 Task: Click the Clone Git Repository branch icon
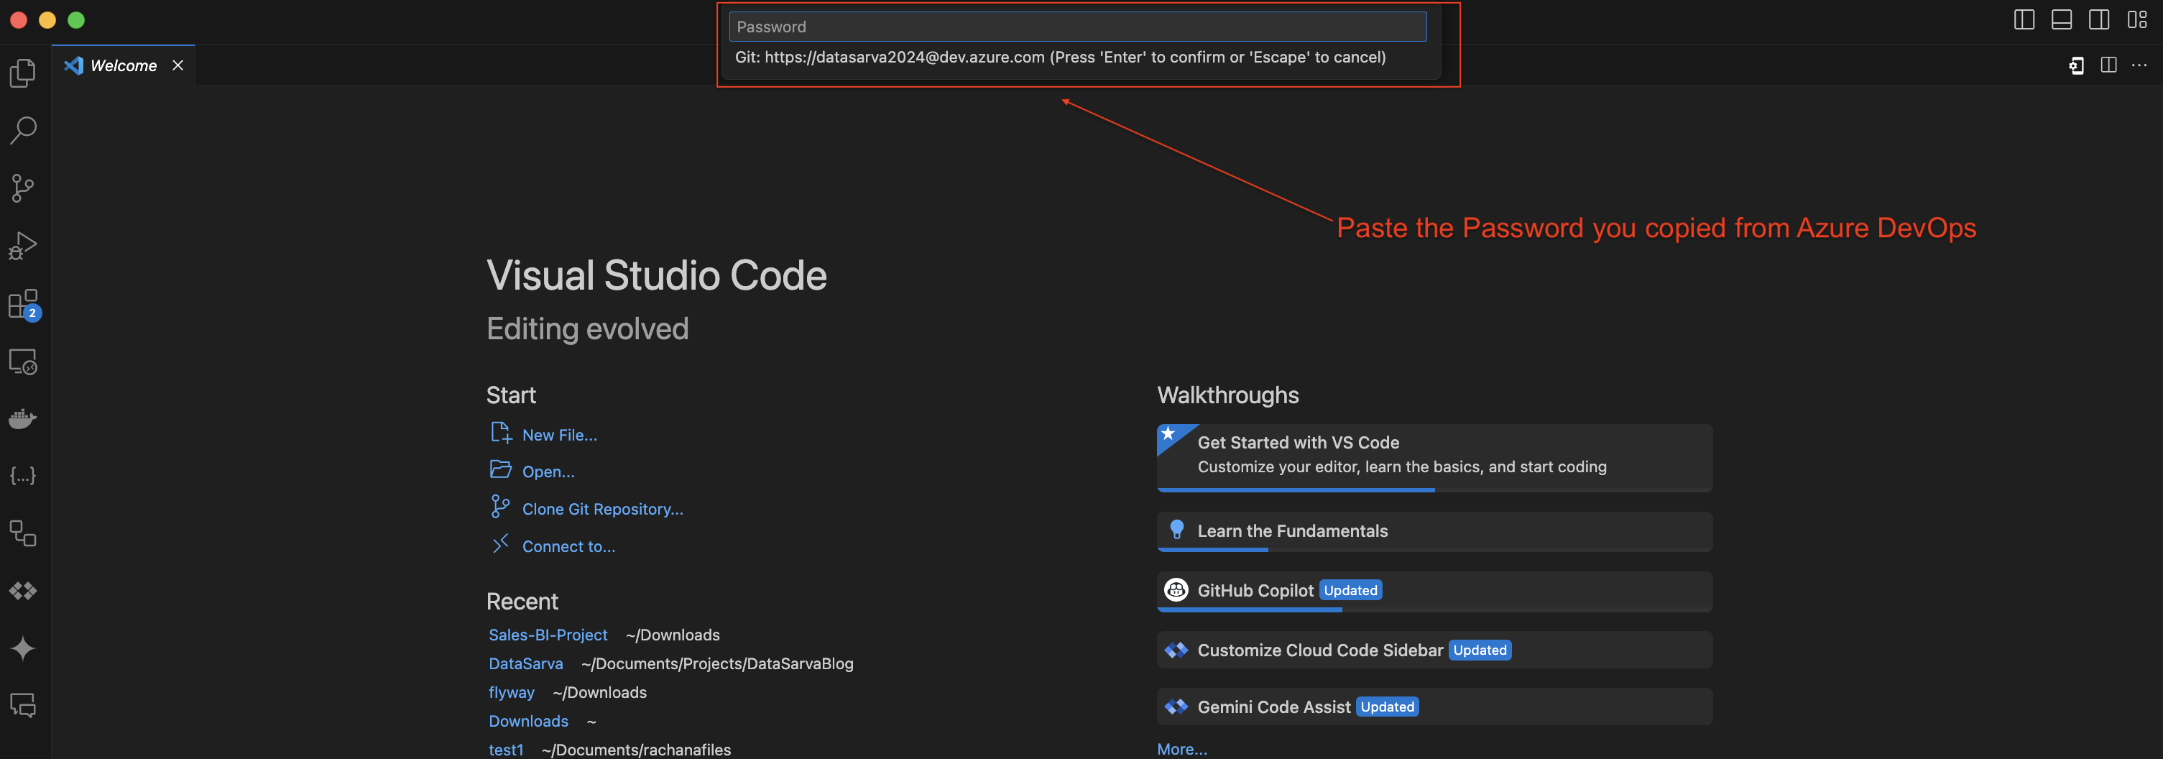[x=500, y=506]
